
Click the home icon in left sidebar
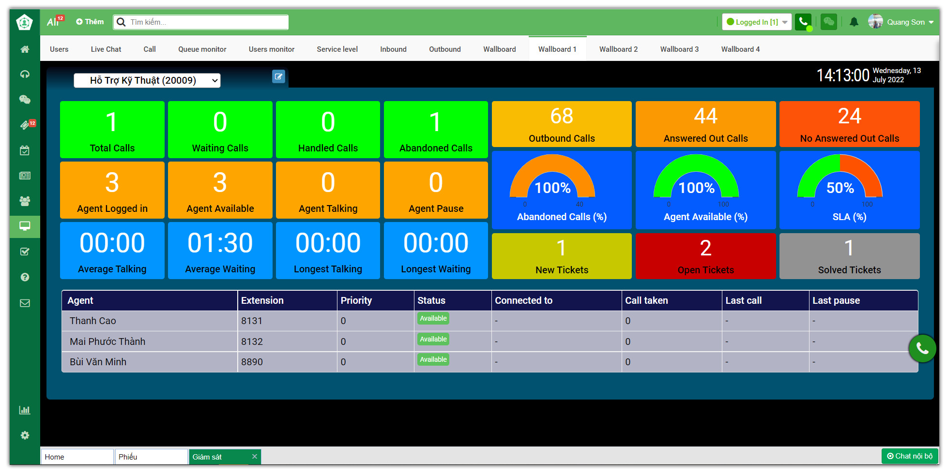pos(25,49)
